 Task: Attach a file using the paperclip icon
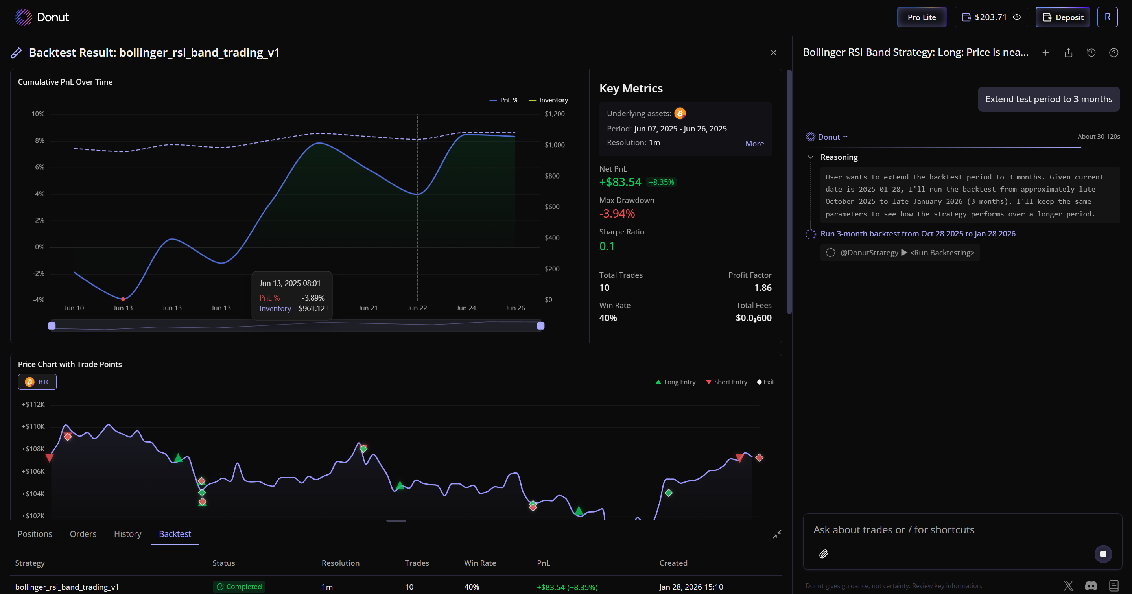[x=824, y=554]
